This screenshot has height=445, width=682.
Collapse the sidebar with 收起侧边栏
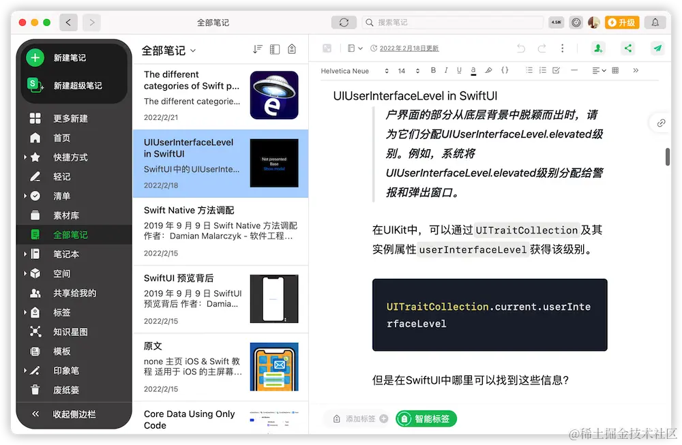(63, 414)
